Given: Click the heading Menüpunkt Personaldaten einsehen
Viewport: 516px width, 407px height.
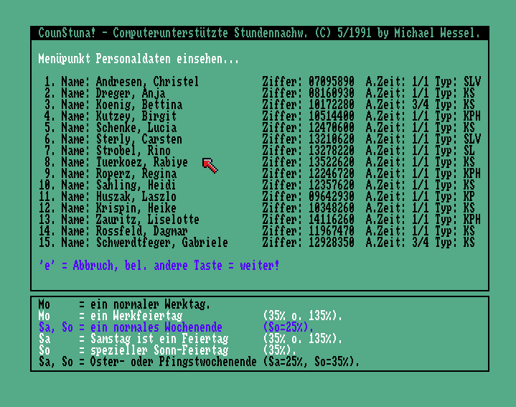Looking at the screenshot, I should coord(139,59).
